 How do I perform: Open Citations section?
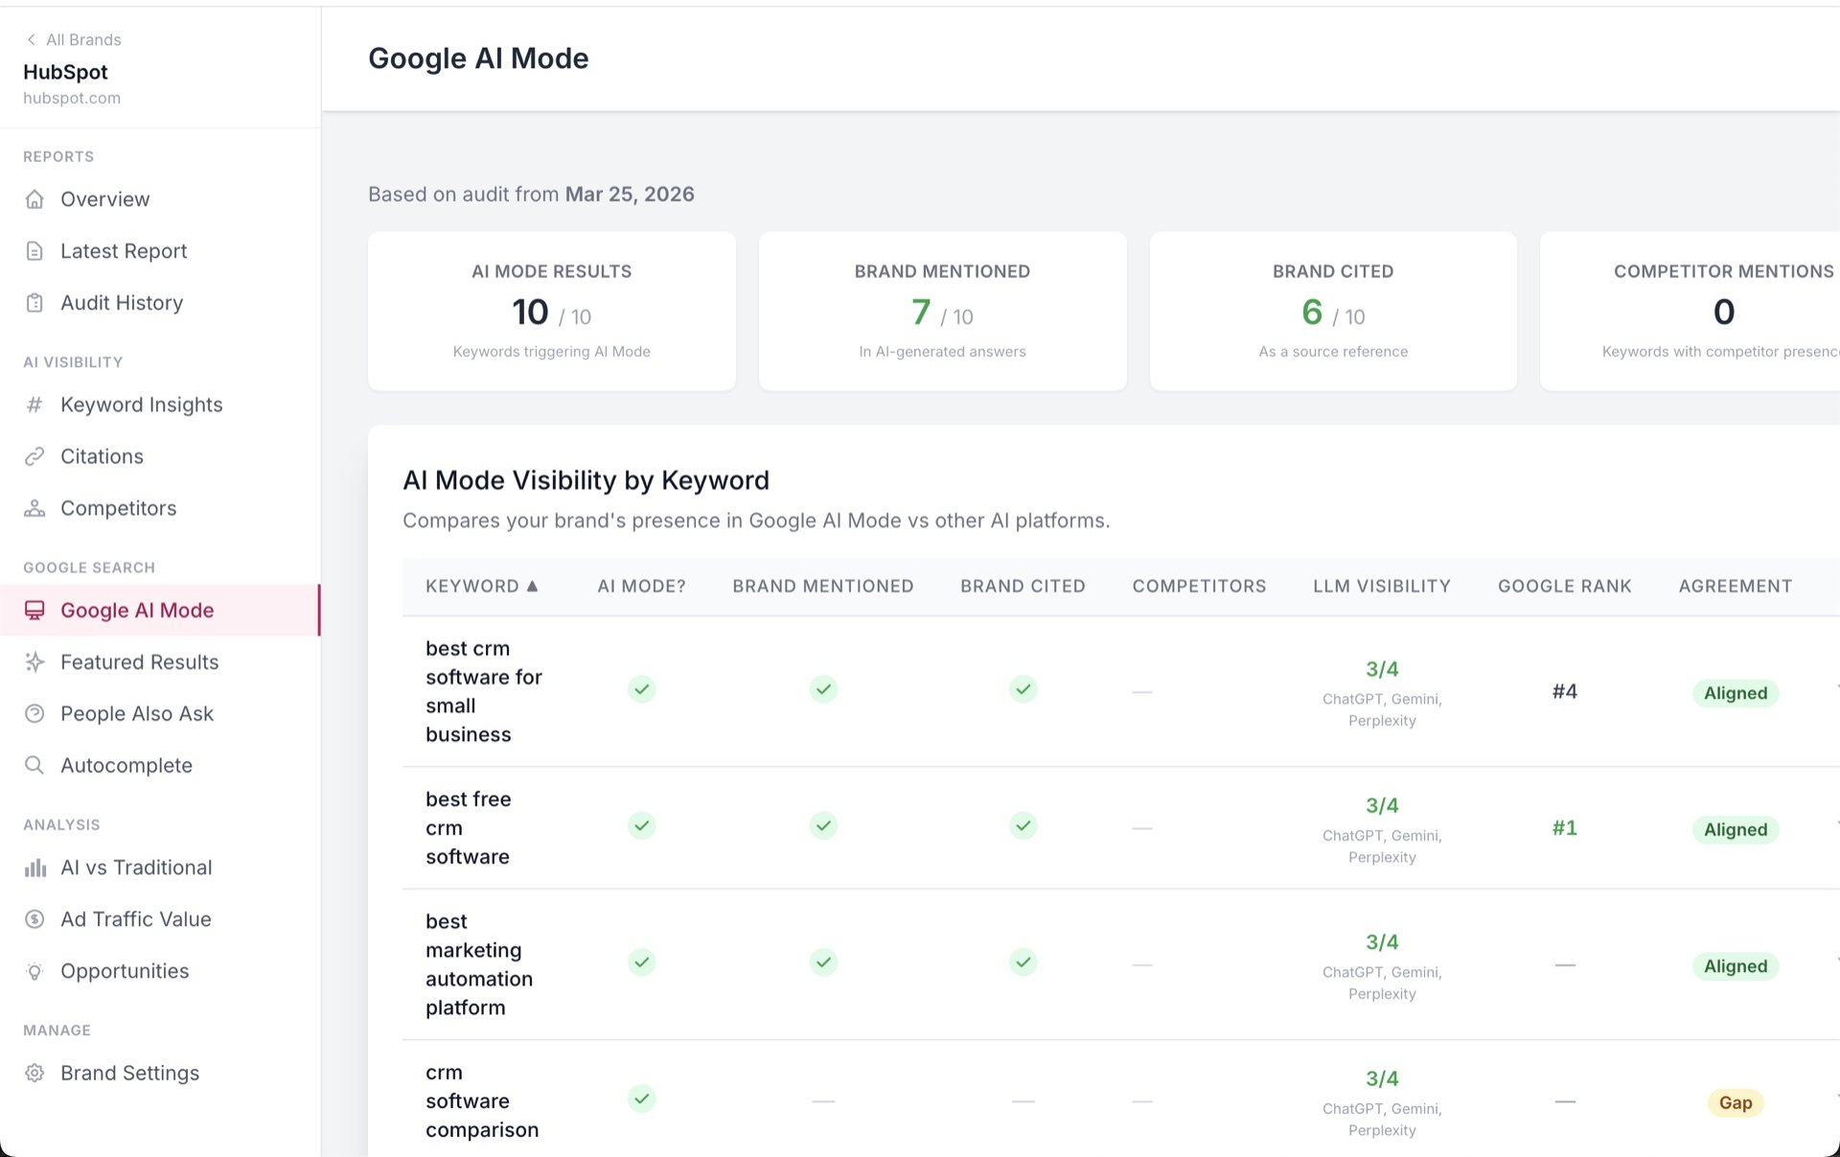click(x=160, y=456)
